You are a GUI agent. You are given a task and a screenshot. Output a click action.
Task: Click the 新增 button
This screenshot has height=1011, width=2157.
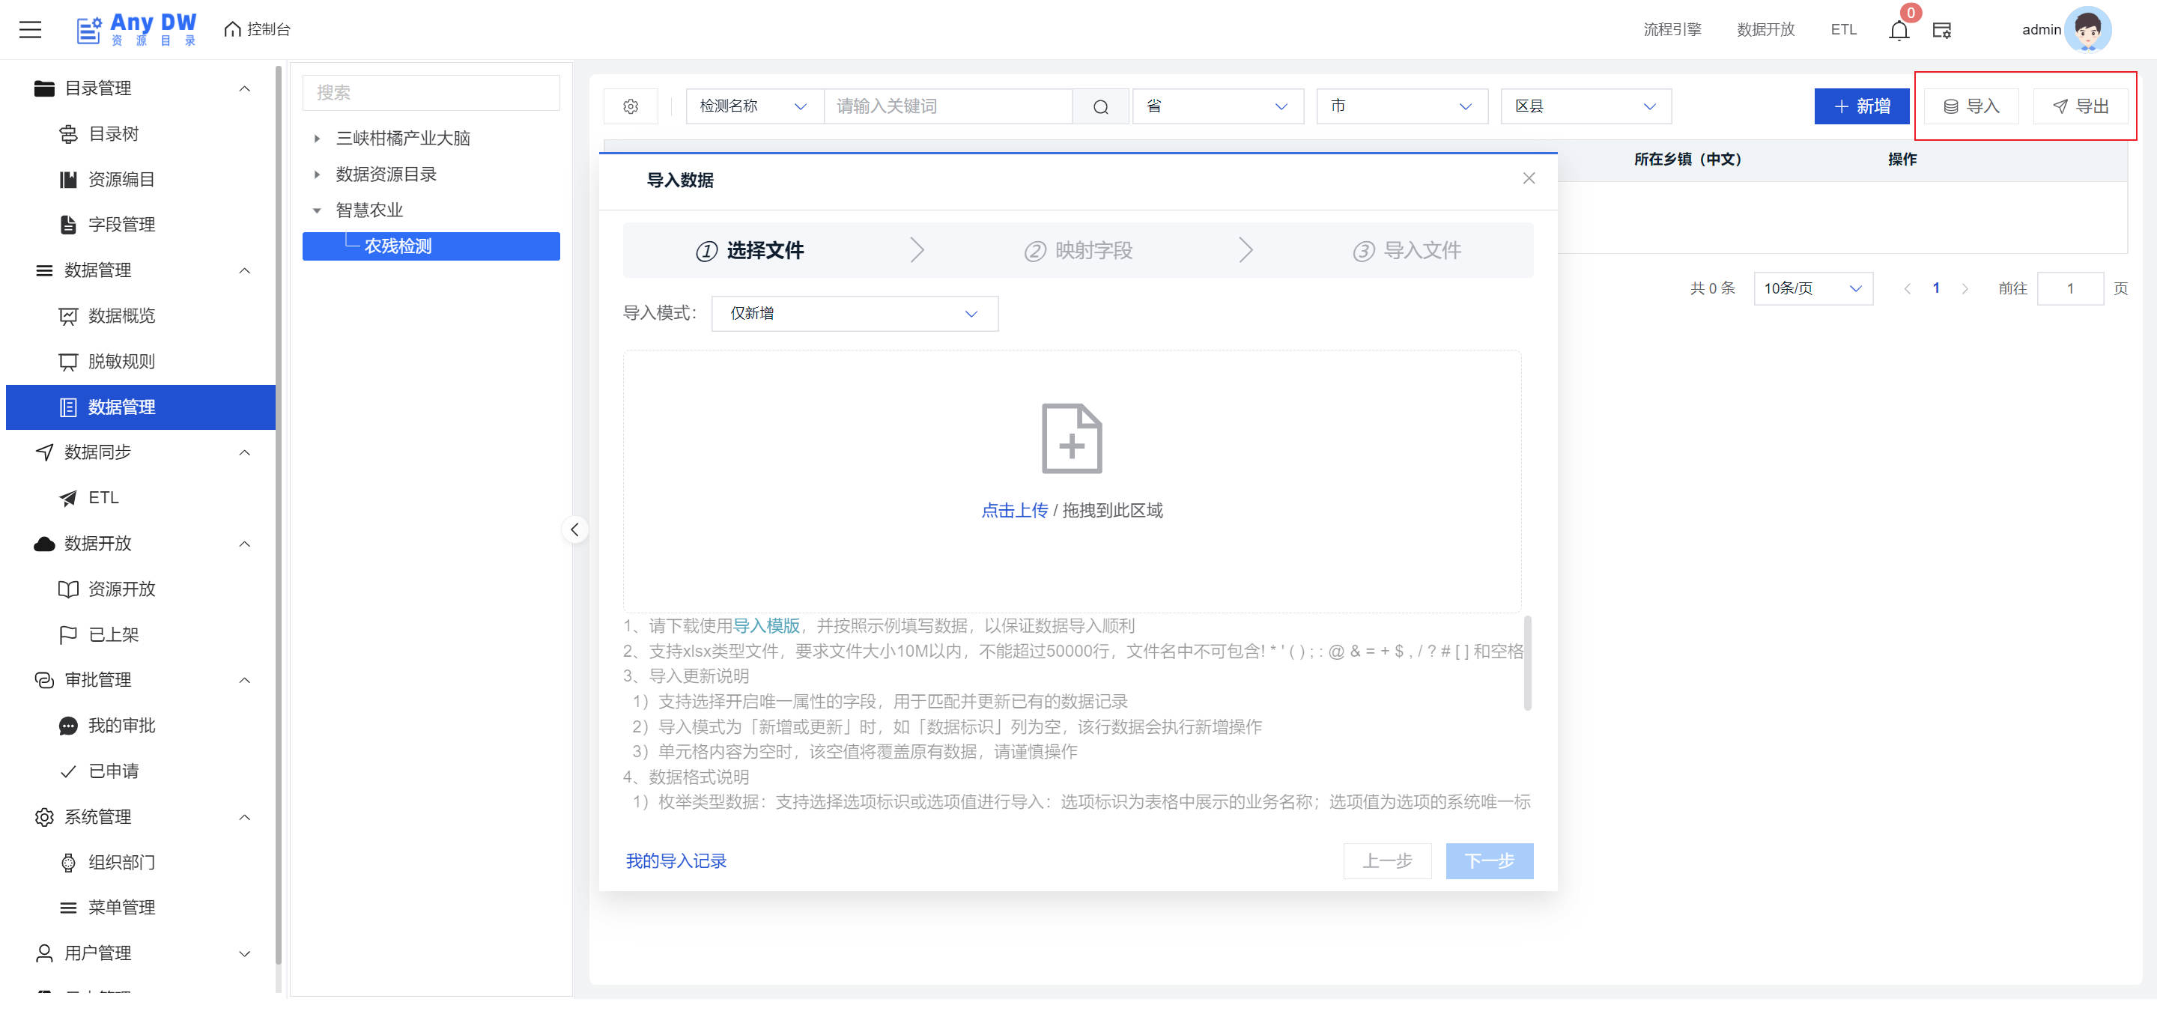tap(1860, 106)
